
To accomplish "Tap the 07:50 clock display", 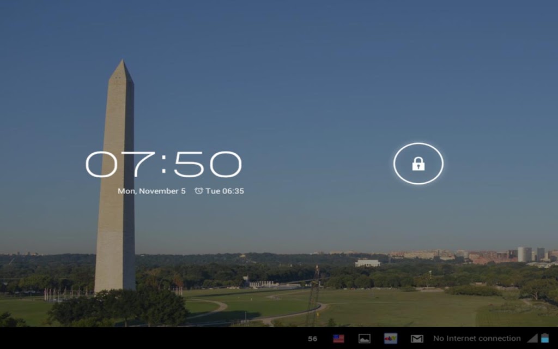I will 163,164.
